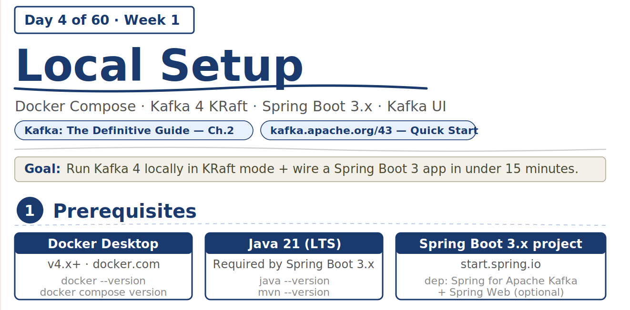Screen dimensions: 630x310
Task: Click the 'java --version' command text
Action: click(294, 281)
